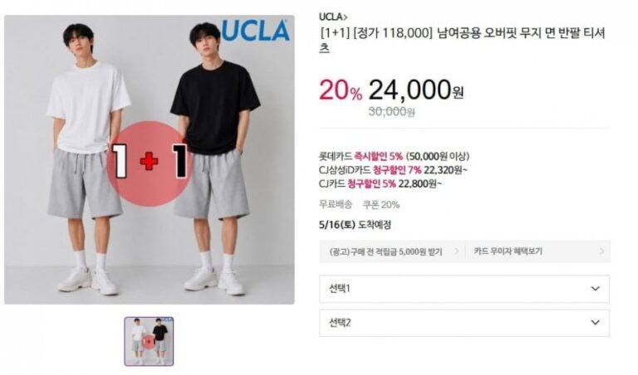
Task: Expand the 선택2 option dropdown
Action: pyautogui.click(x=464, y=323)
